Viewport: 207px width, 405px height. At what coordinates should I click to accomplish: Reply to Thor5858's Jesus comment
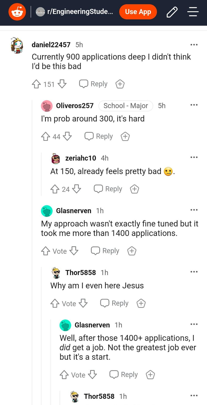114,303
